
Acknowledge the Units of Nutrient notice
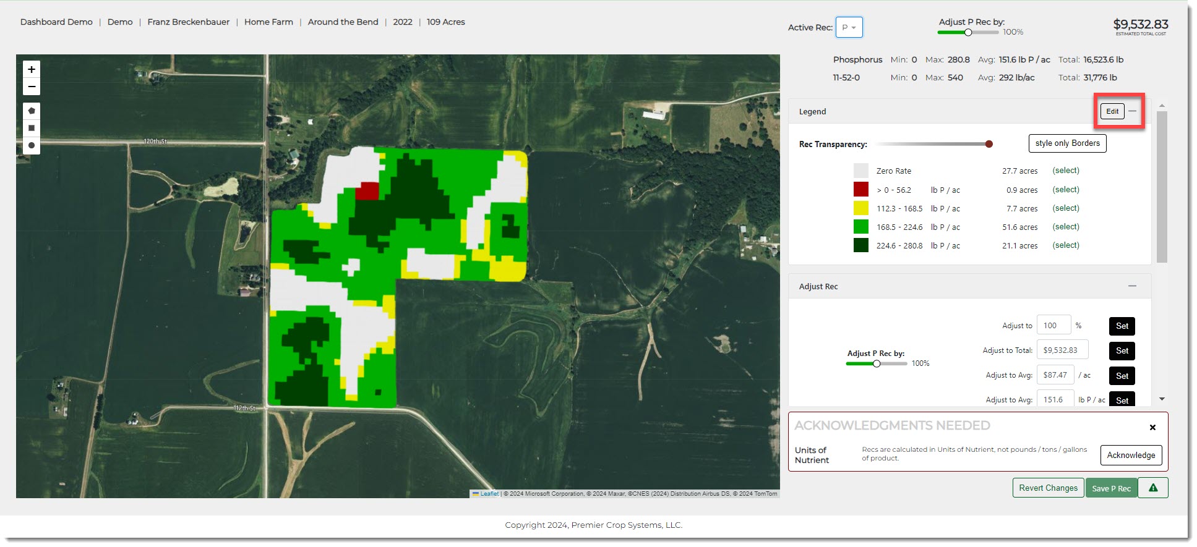coord(1131,456)
